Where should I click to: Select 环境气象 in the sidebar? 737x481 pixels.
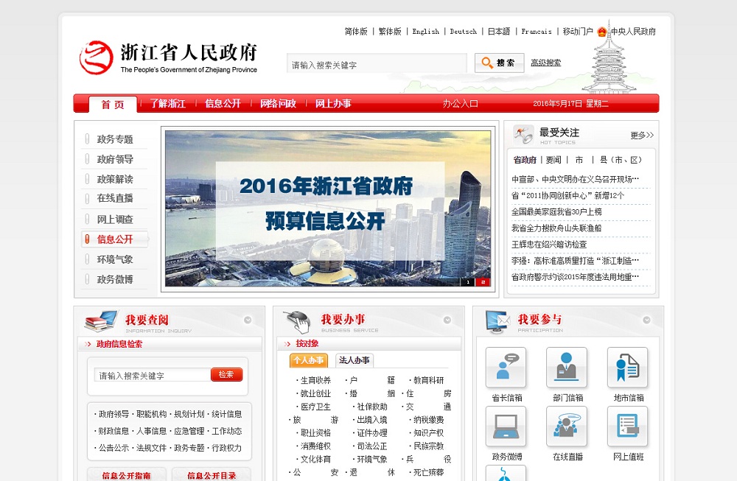[x=115, y=259]
